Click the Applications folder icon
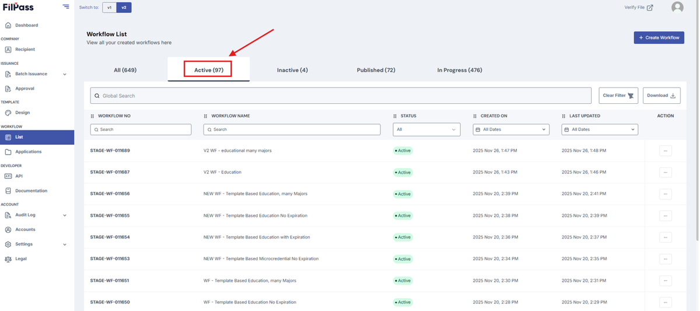This screenshot has width=700, height=311. (8, 152)
